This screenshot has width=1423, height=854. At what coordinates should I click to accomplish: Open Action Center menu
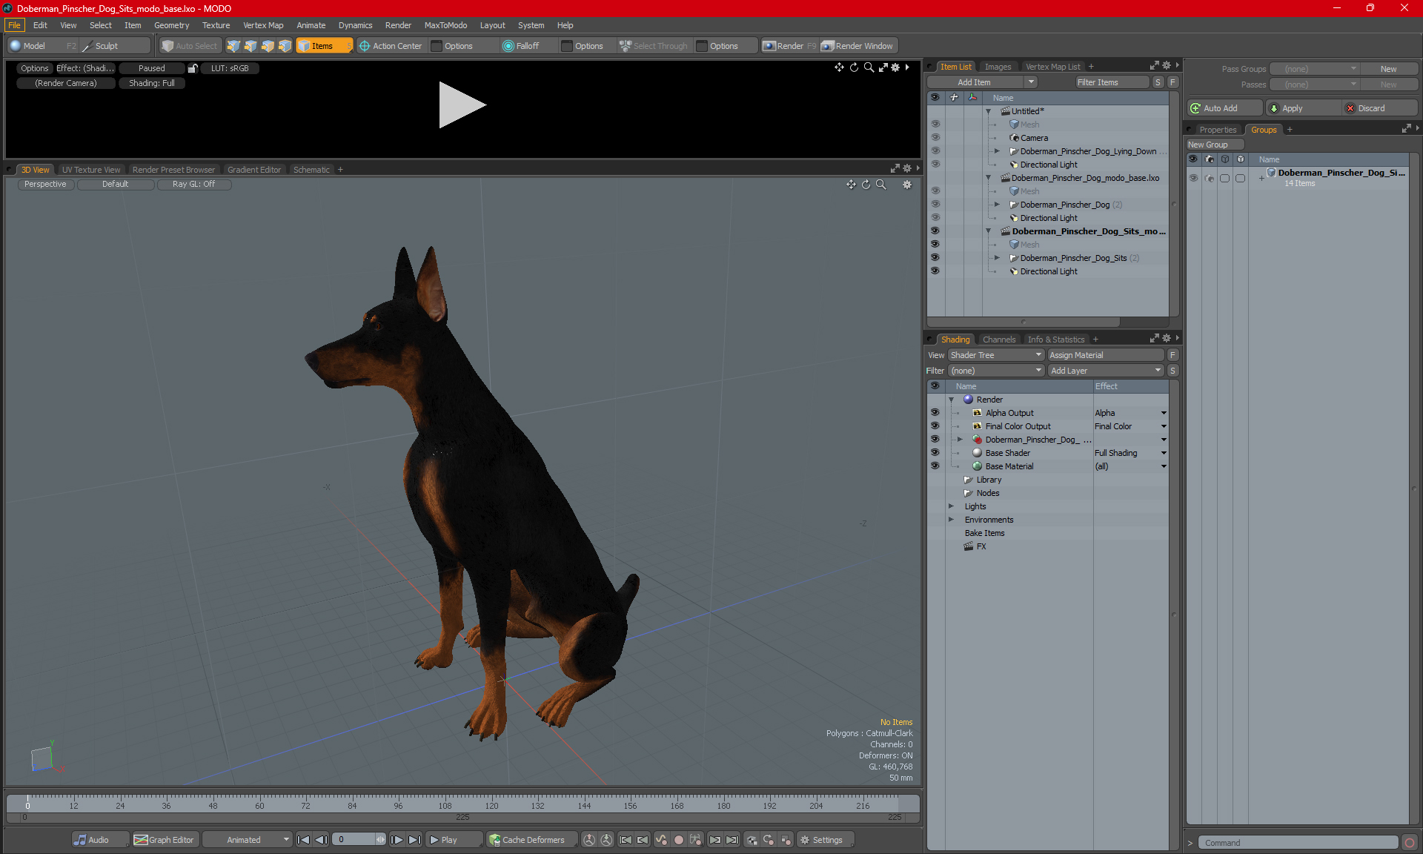click(x=391, y=46)
